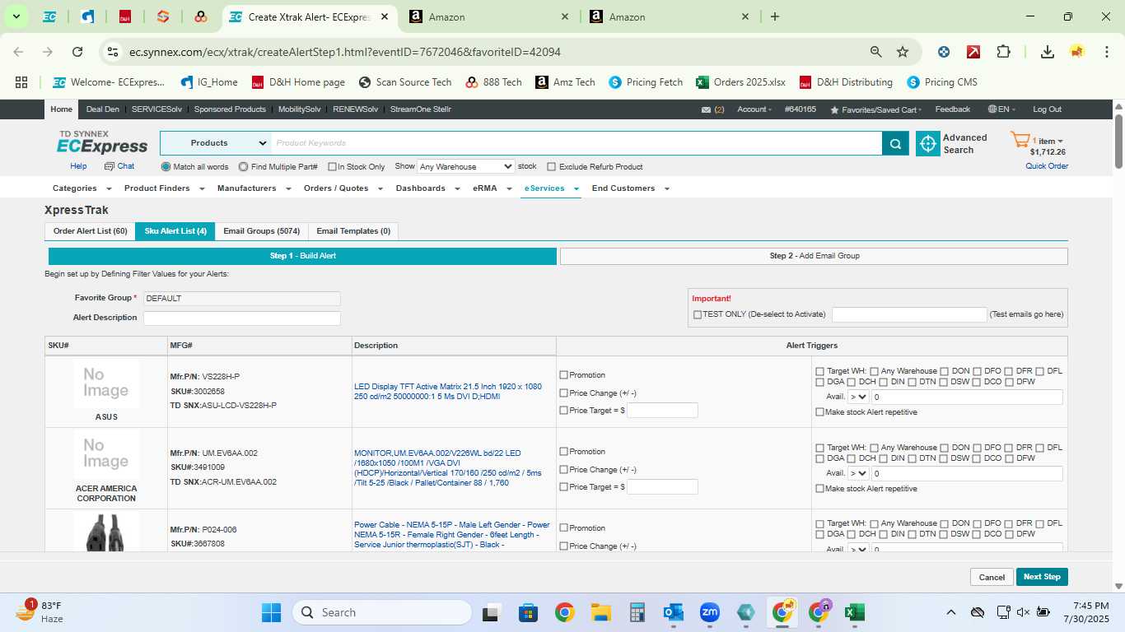Viewport: 1125px width, 632px height.
Task: Click the Product Keywords search box
Action: tap(577, 143)
